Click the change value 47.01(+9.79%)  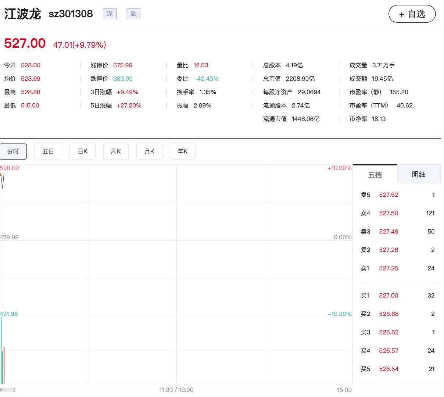pos(79,45)
